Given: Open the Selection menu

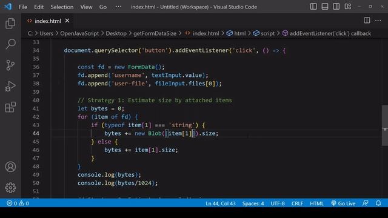Looking at the screenshot, I should (x=62, y=7).
